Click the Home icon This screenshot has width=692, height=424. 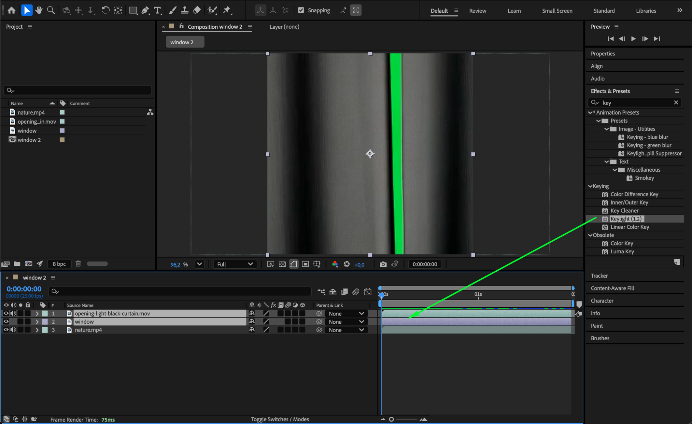click(11, 10)
